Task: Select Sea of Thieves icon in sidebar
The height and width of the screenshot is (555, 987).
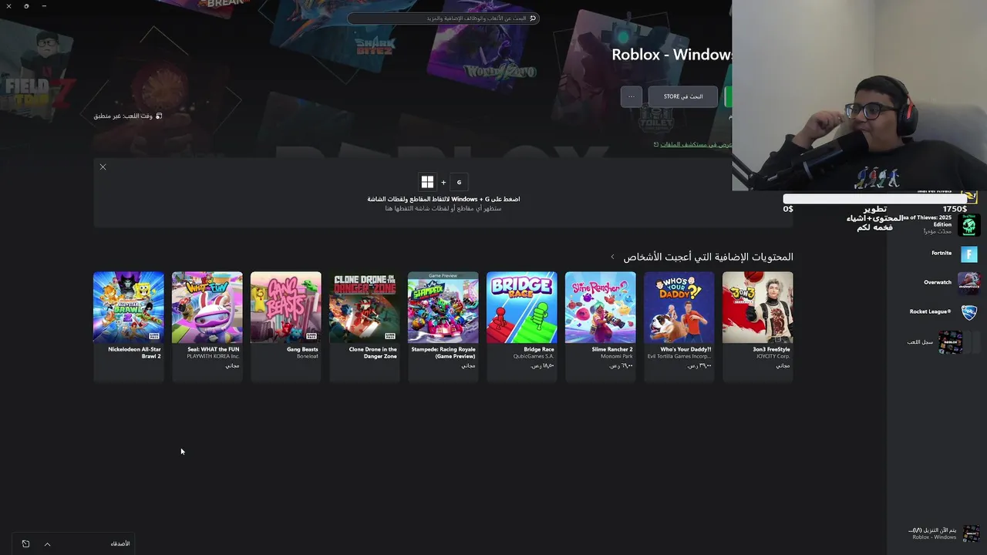Action: (x=969, y=225)
